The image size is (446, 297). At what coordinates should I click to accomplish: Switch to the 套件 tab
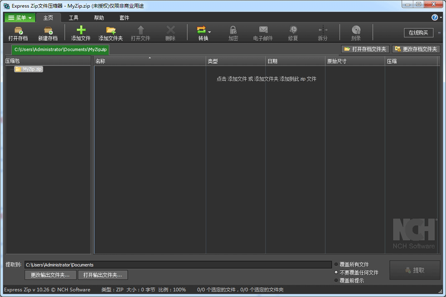(x=124, y=18)
